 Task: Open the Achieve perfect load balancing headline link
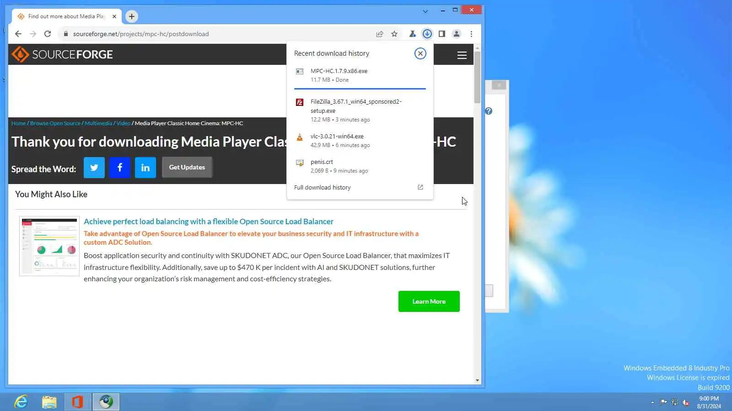[x=209, y=221]
